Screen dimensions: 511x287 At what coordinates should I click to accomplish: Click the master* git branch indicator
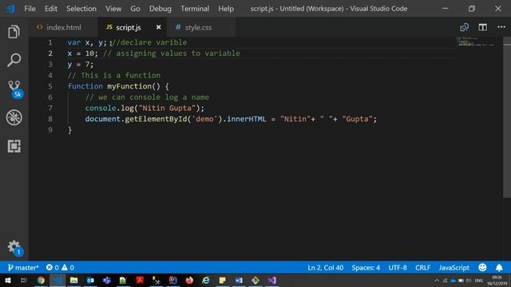[23, 268]
